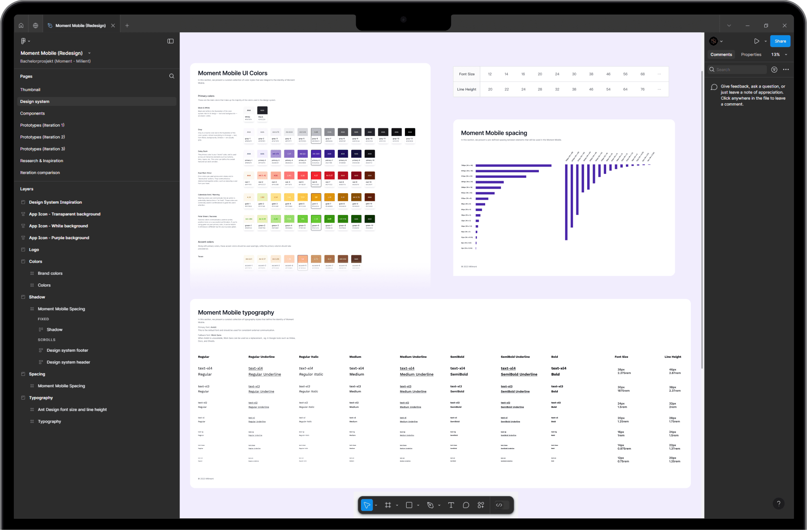Open the Actions components tool
The height and width of the screenshot is (530, 807).
pos(481,505)
